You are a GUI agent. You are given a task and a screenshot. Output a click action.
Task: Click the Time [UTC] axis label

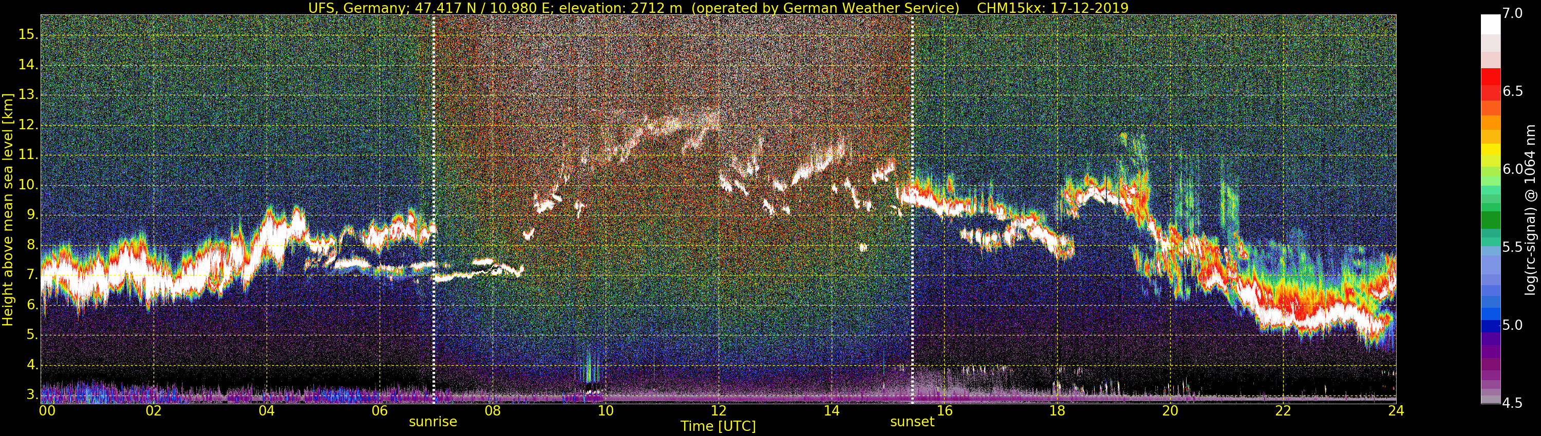pos(718,426)
